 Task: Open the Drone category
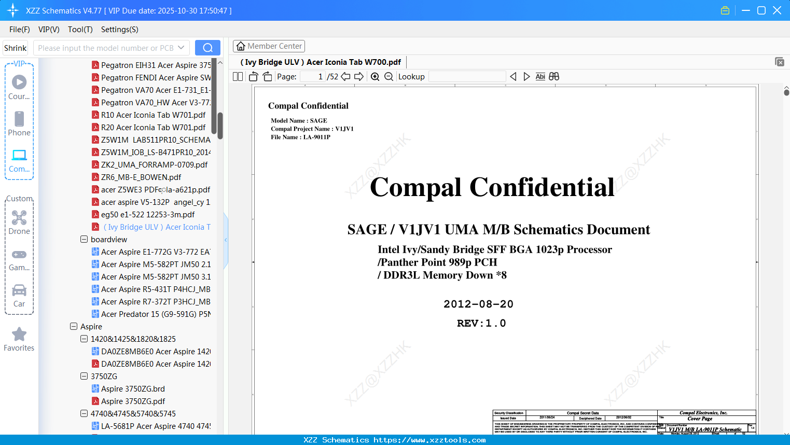tap(19, 222)
